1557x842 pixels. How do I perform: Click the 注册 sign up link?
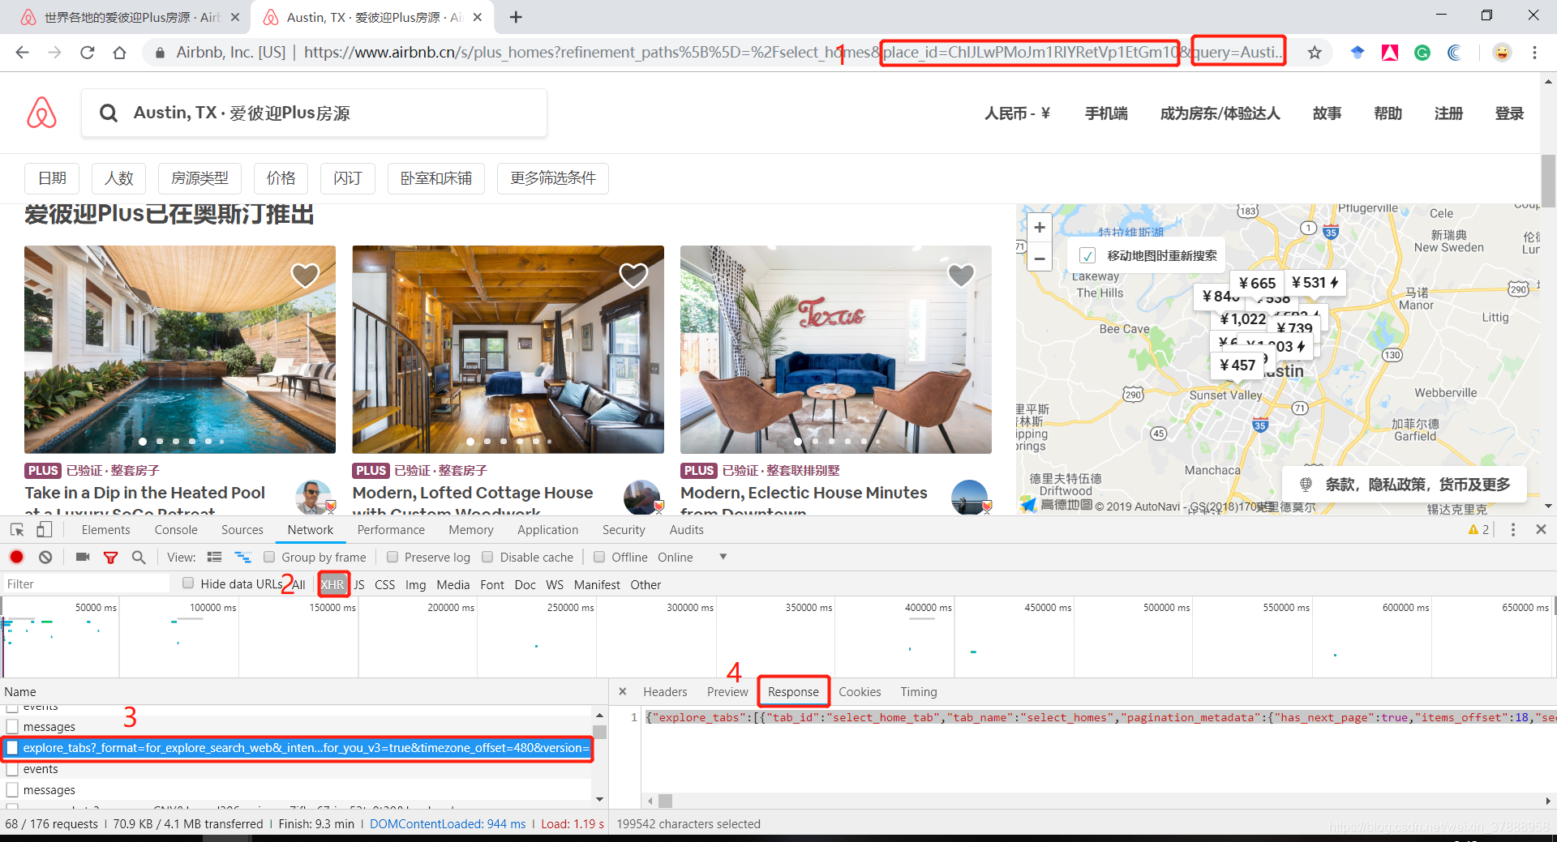[1448, 113]
